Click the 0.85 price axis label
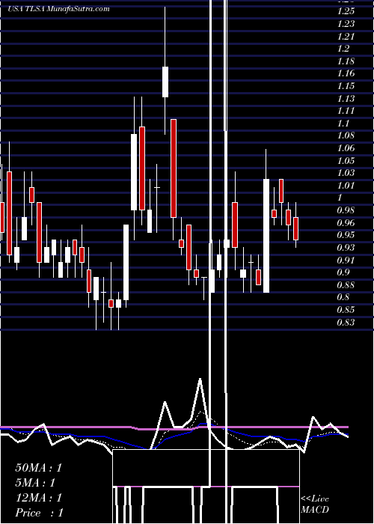 tap(346, 310)
